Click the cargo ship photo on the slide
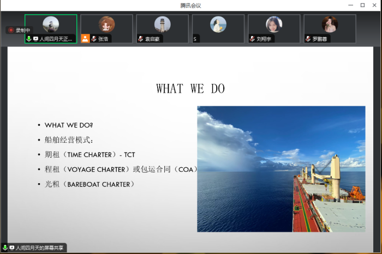The image size is (382, 254). click(x=281, y=169)
